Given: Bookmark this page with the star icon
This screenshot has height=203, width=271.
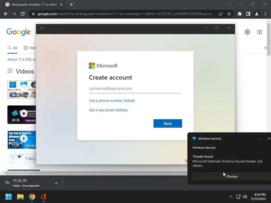Looking at the screenshot, I should pyautogui.click(x=229, y=14).
